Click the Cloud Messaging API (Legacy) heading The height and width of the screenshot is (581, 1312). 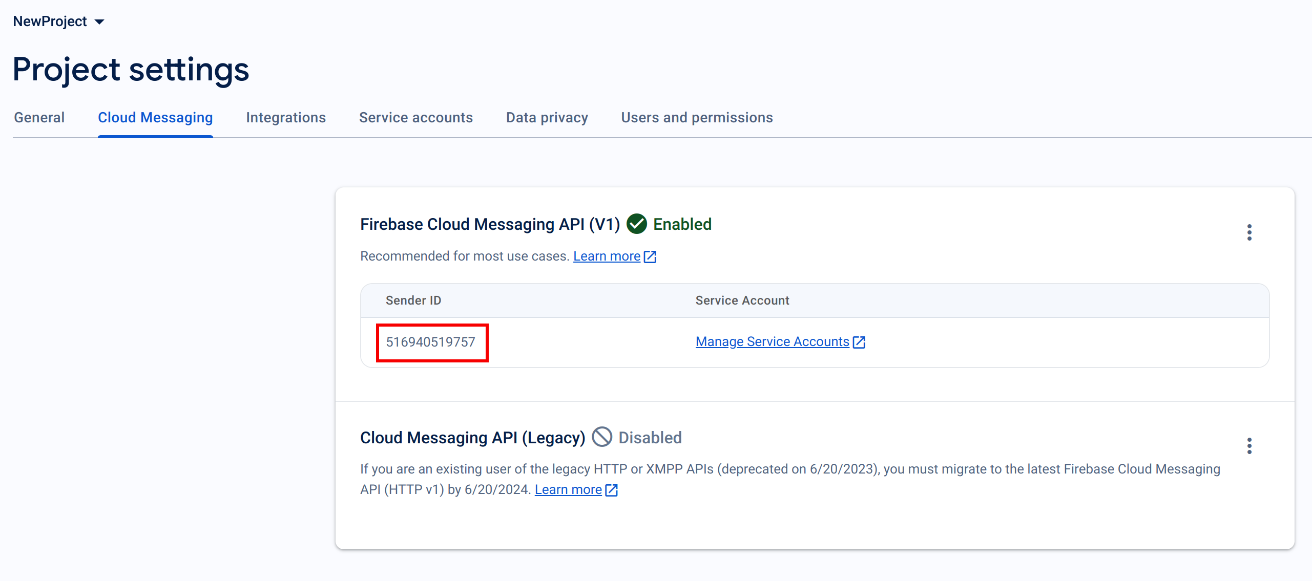tap(473, 438)
